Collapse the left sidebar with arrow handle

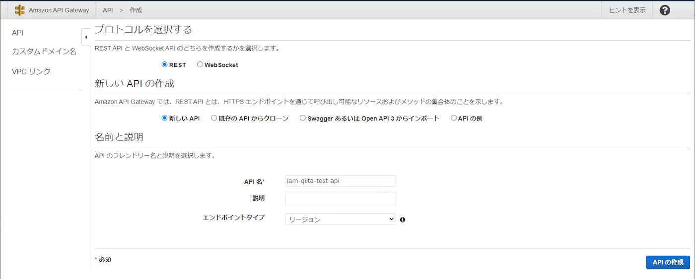click(x=86, y=37)
